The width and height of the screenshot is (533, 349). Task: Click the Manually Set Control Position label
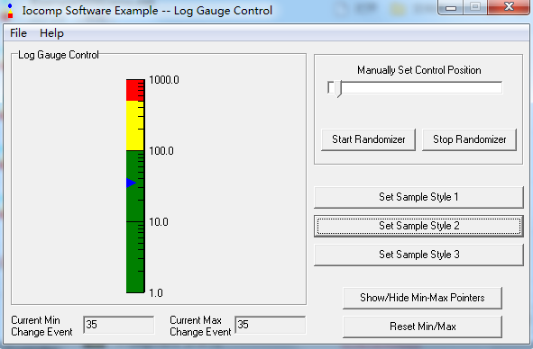418,70
